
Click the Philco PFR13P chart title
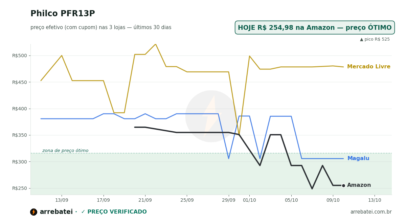(x=63, y=14)
